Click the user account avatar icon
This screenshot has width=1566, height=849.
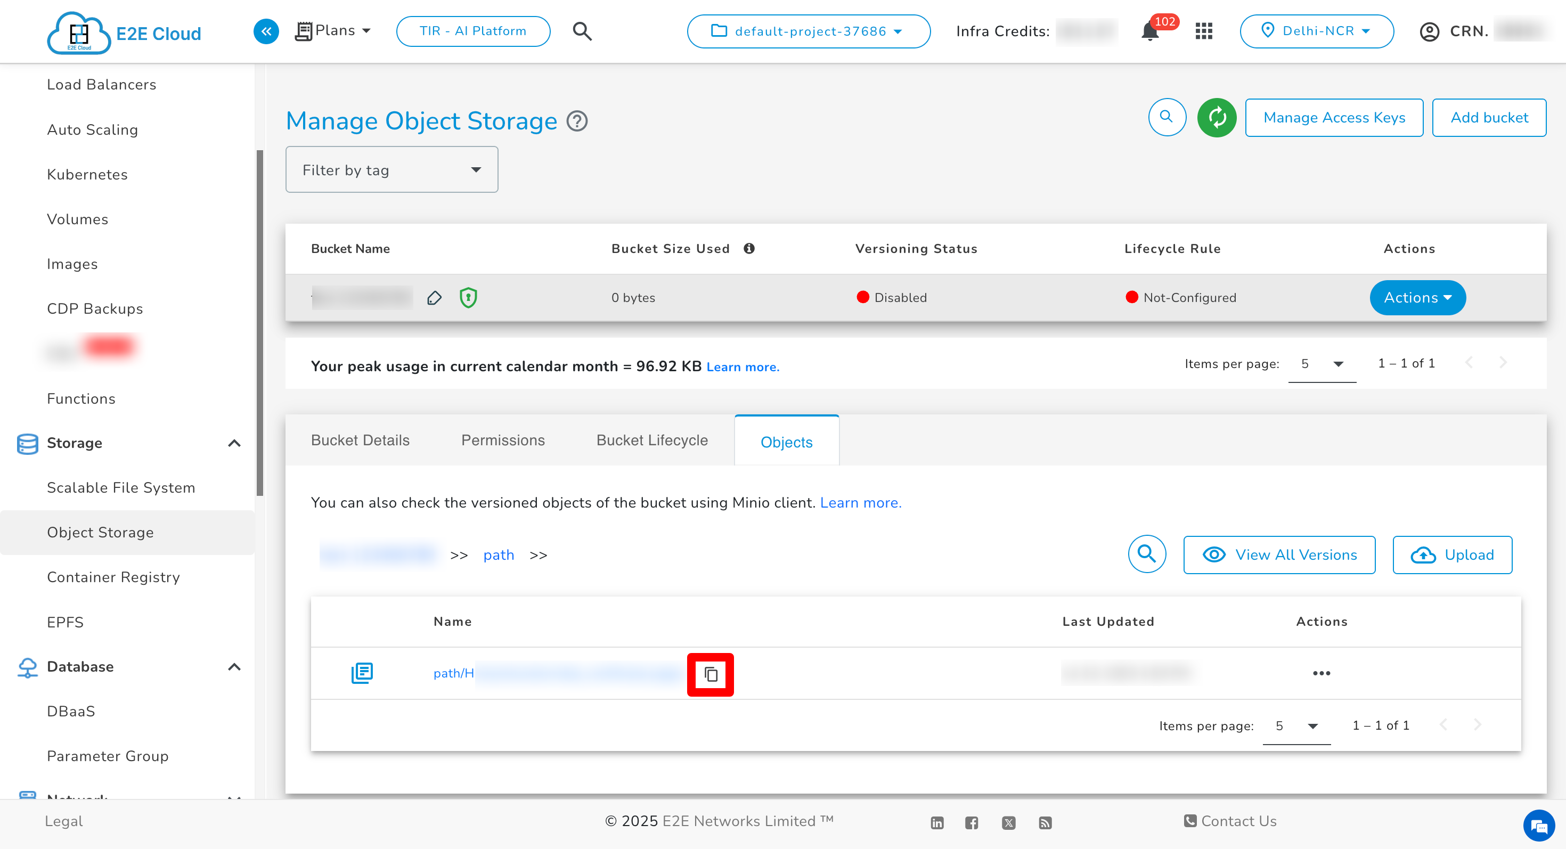[x=1429, y=31]
